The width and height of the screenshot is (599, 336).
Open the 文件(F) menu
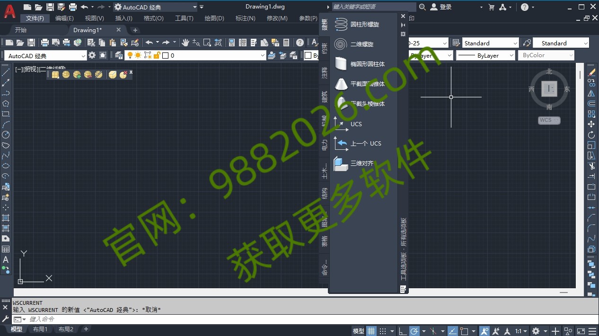pos(35,18)
